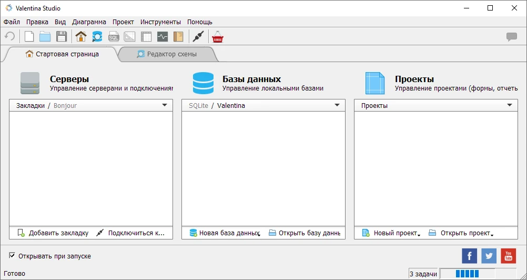527x280 pixels.
Task: Click the floppy disk save icon
Action: 61,37
